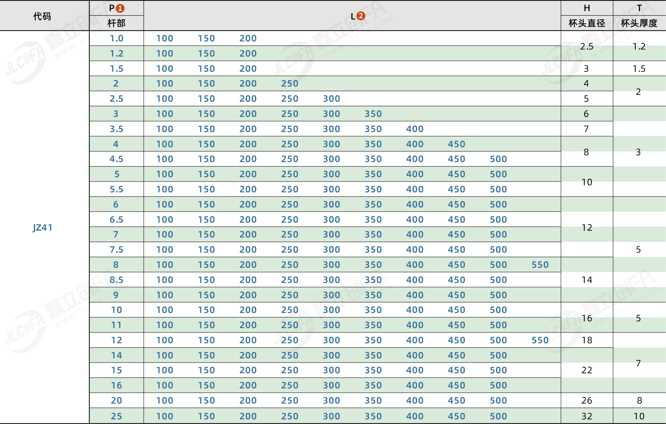Image resolution: width=666 pixels, height=424 pixels.
Task: Click the 杆部 sub-header label
Action: (117, 23)
